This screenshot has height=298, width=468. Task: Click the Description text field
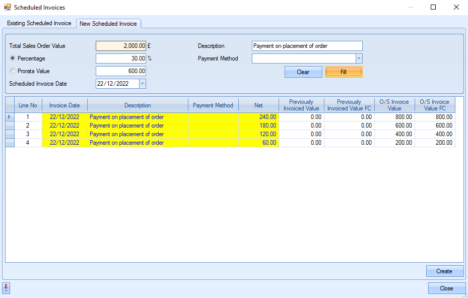coord(307,46)
